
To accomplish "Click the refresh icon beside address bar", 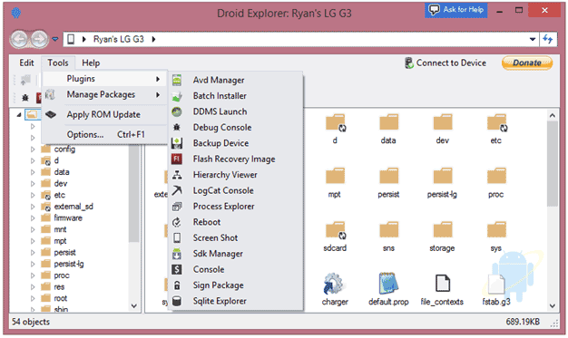I will (x=548, y=39).
